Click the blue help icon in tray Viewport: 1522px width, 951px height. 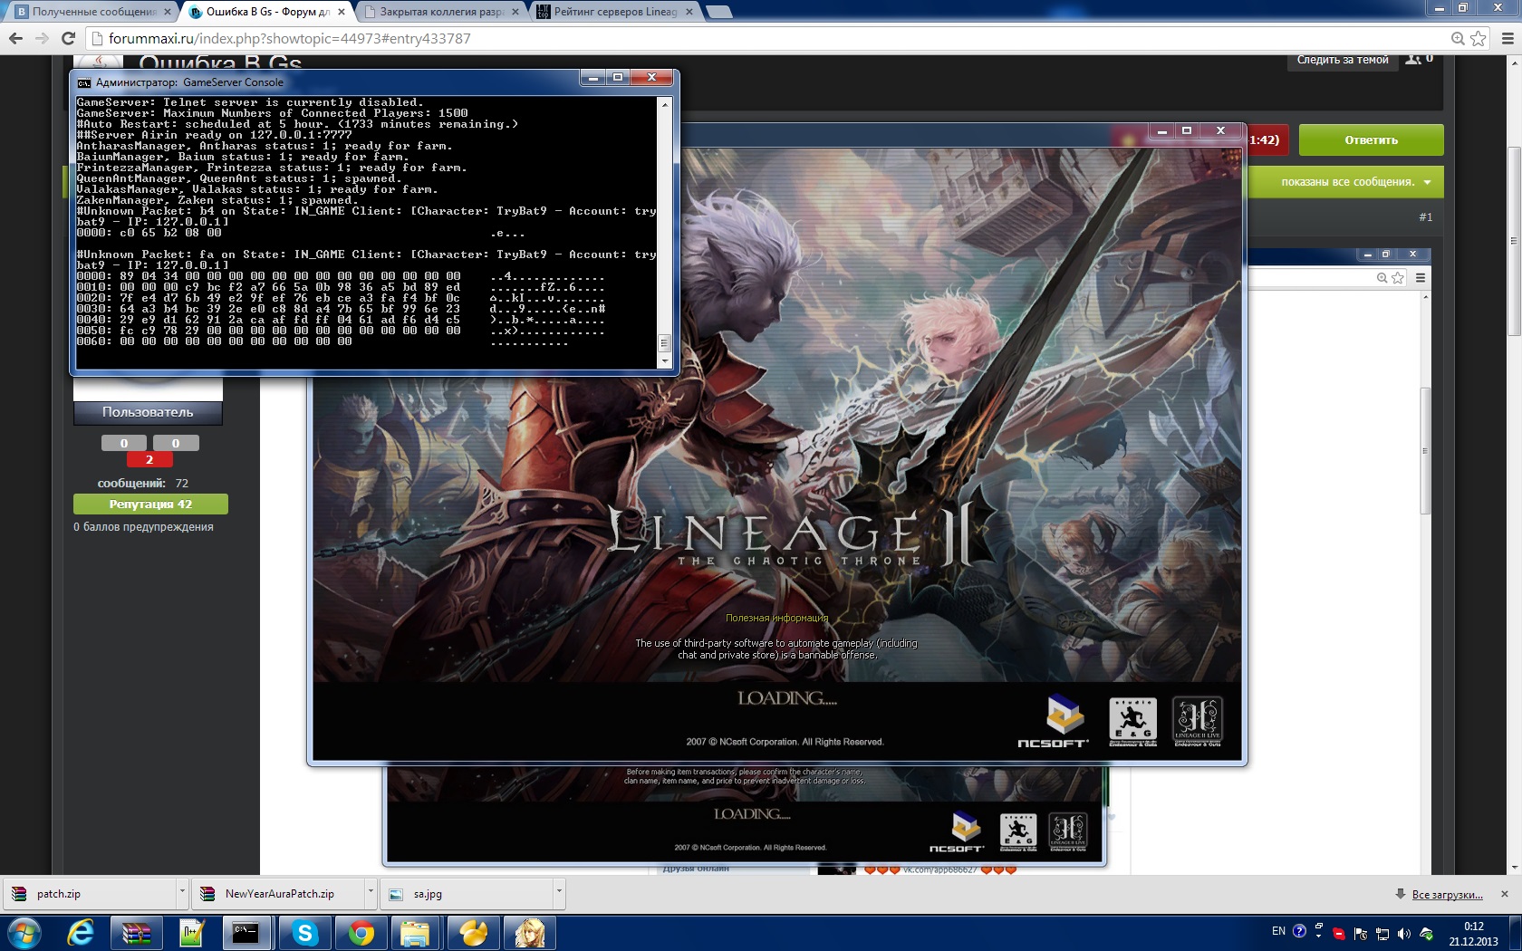pos(1299,931)
